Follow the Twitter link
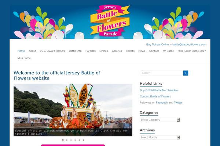 [x=178, y=103]
